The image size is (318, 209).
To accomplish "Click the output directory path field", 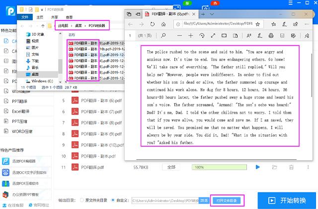I will pos(165,201).
